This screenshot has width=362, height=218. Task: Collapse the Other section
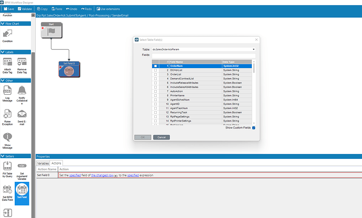click(3, 81)
